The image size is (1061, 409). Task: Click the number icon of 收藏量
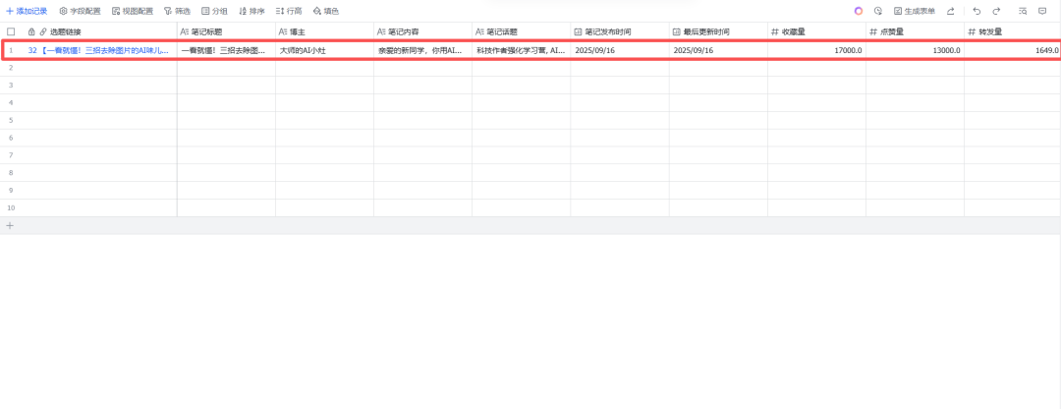click(x=775, y=31)
